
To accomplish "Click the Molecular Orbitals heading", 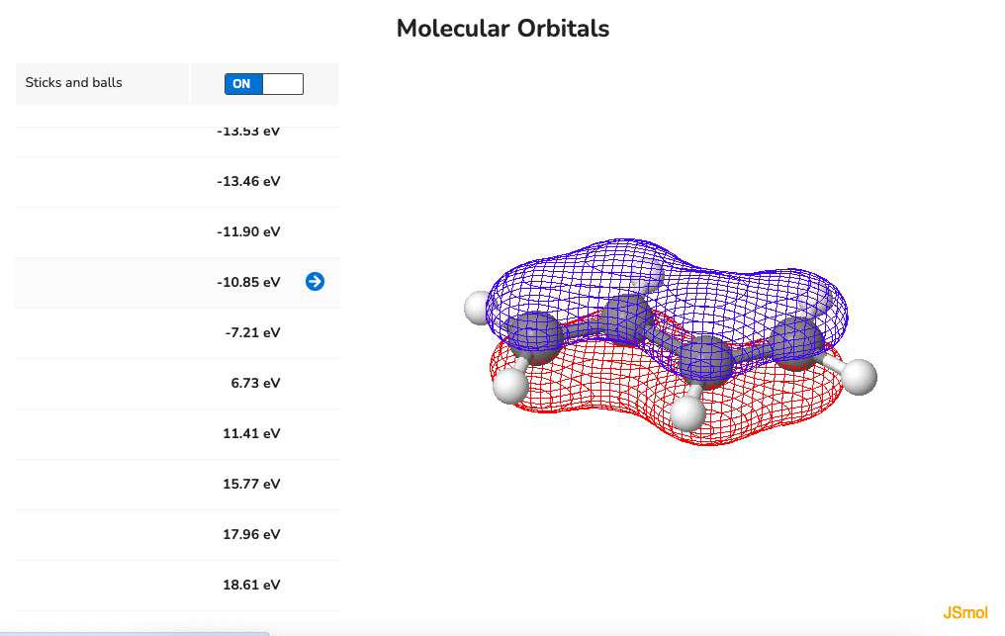I will click(x=502, y=29).
